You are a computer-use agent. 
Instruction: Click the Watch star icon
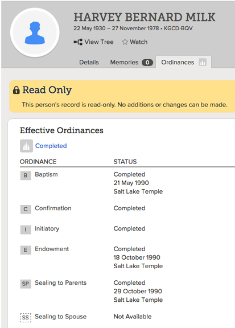125,42
